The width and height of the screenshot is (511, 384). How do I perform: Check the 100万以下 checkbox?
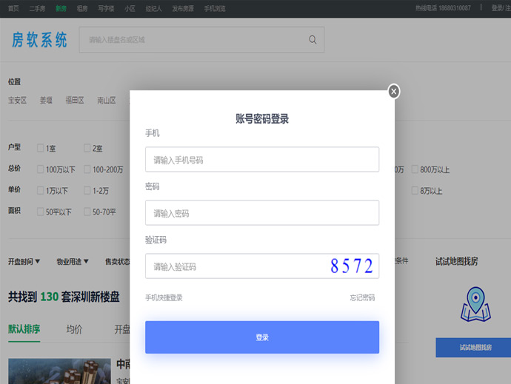click(x=41, y=169)
